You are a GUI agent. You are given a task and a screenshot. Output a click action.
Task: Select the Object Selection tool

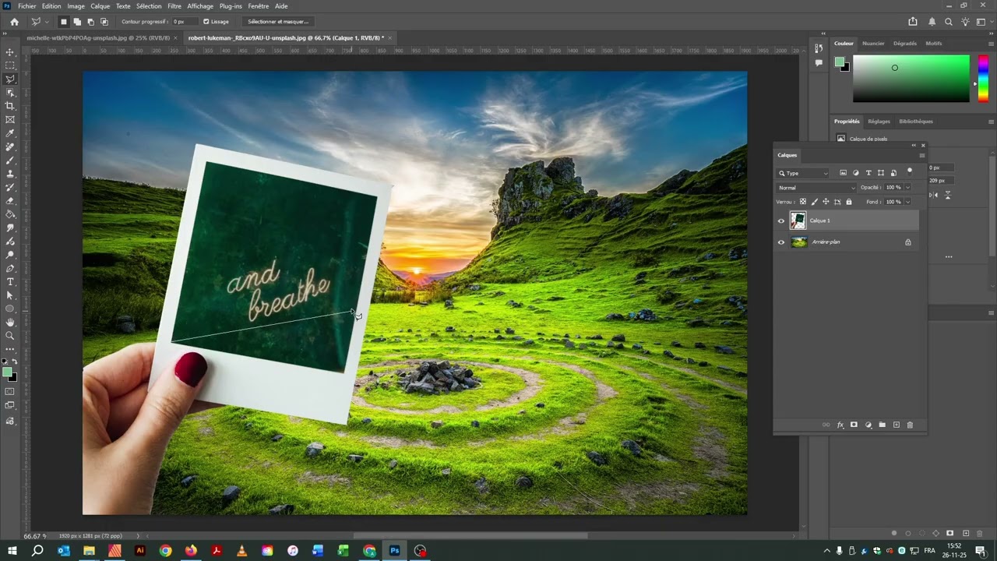pos(10,93)
